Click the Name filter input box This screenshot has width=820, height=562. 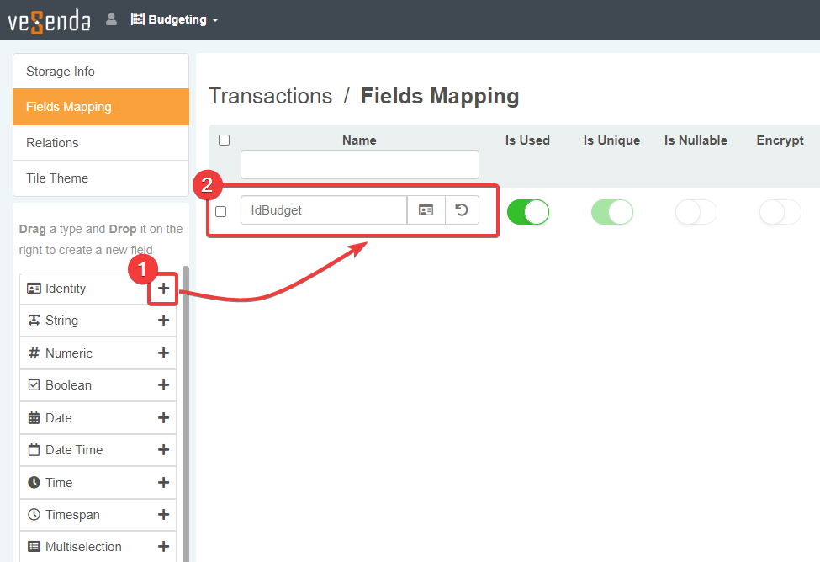(359, 165)
